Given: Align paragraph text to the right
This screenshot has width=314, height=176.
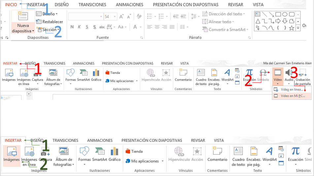Looking at the screenshot, I should click(x=165, y=27).
